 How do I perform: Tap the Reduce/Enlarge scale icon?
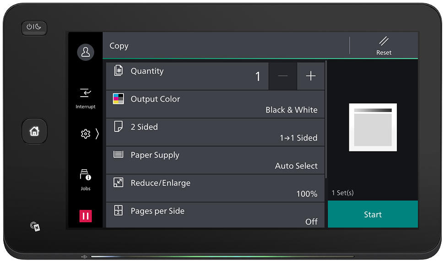[119, 182]
